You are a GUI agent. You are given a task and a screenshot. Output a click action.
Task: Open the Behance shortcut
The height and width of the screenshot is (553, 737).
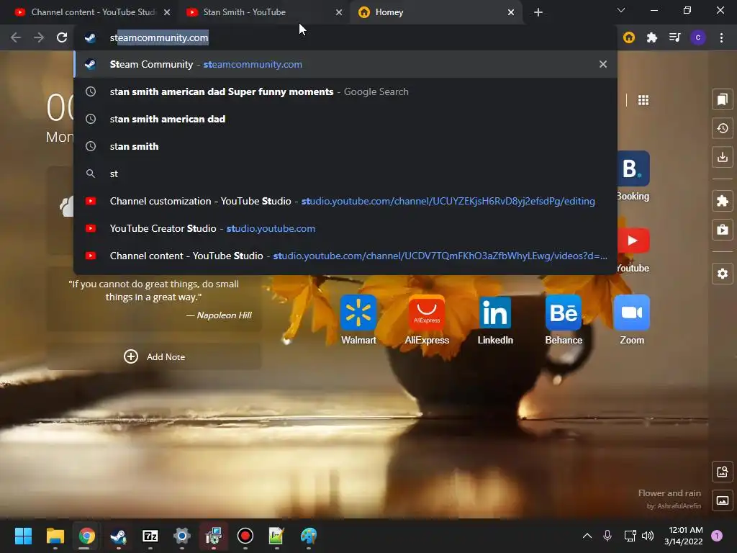tap(564, 320)
